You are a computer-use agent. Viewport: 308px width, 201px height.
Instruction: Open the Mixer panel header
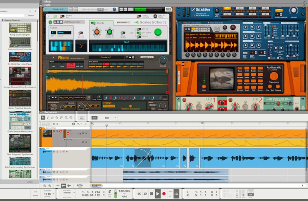tap(48, 1)
